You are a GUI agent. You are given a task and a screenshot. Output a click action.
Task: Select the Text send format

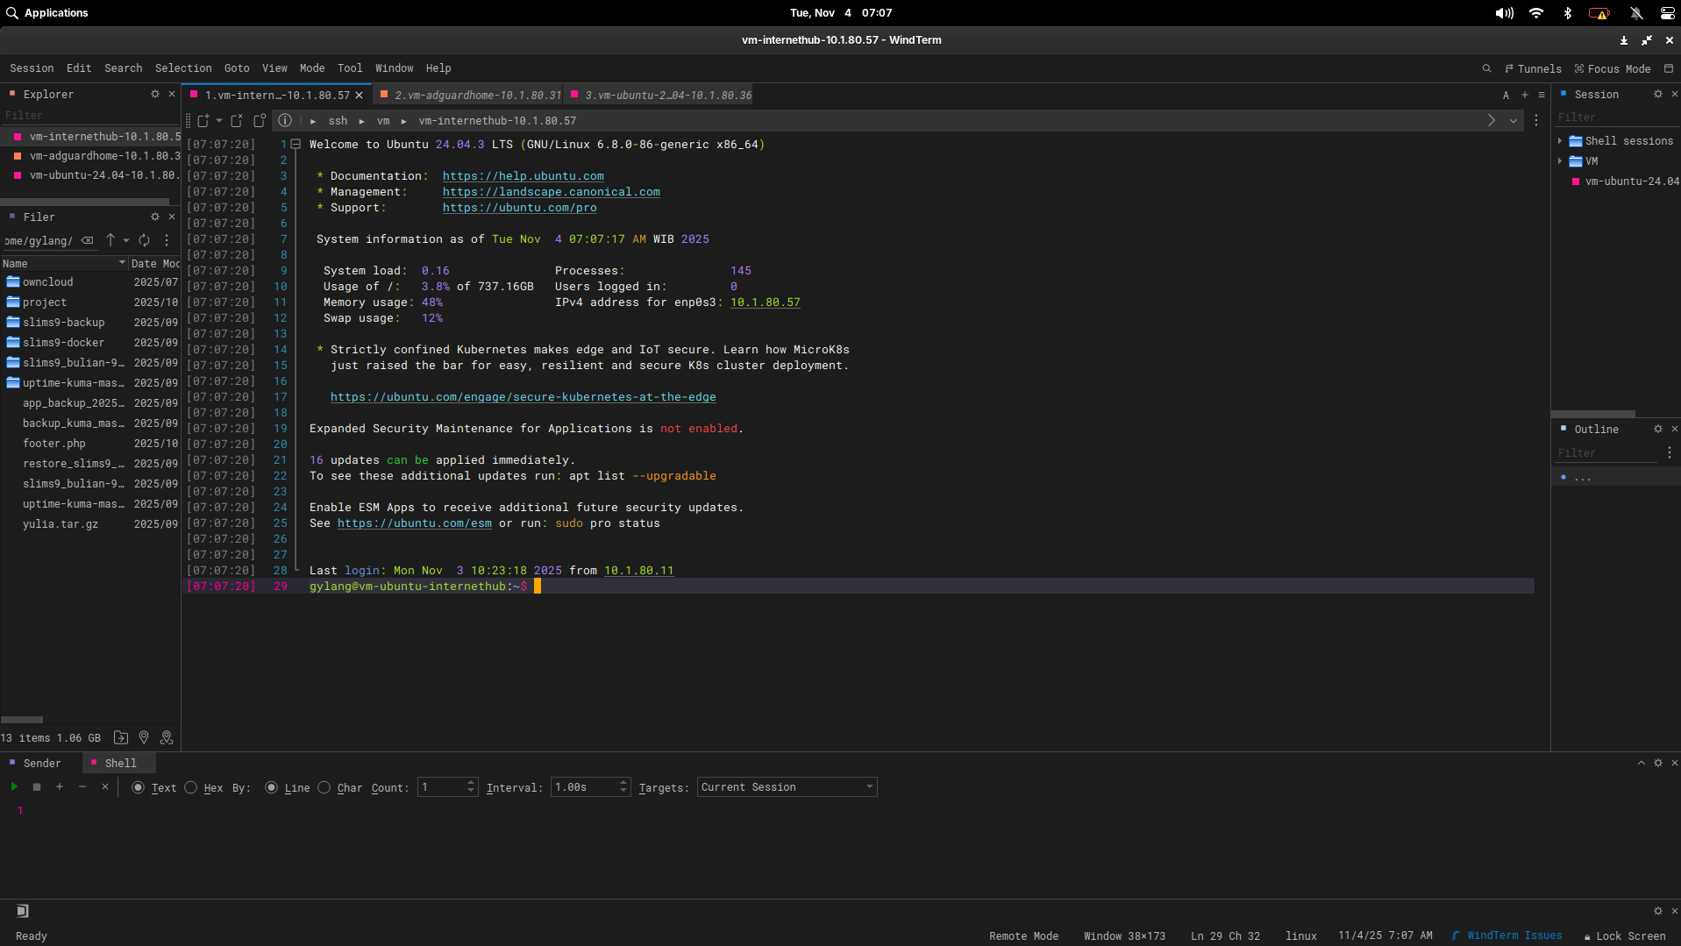click(138, 787)
